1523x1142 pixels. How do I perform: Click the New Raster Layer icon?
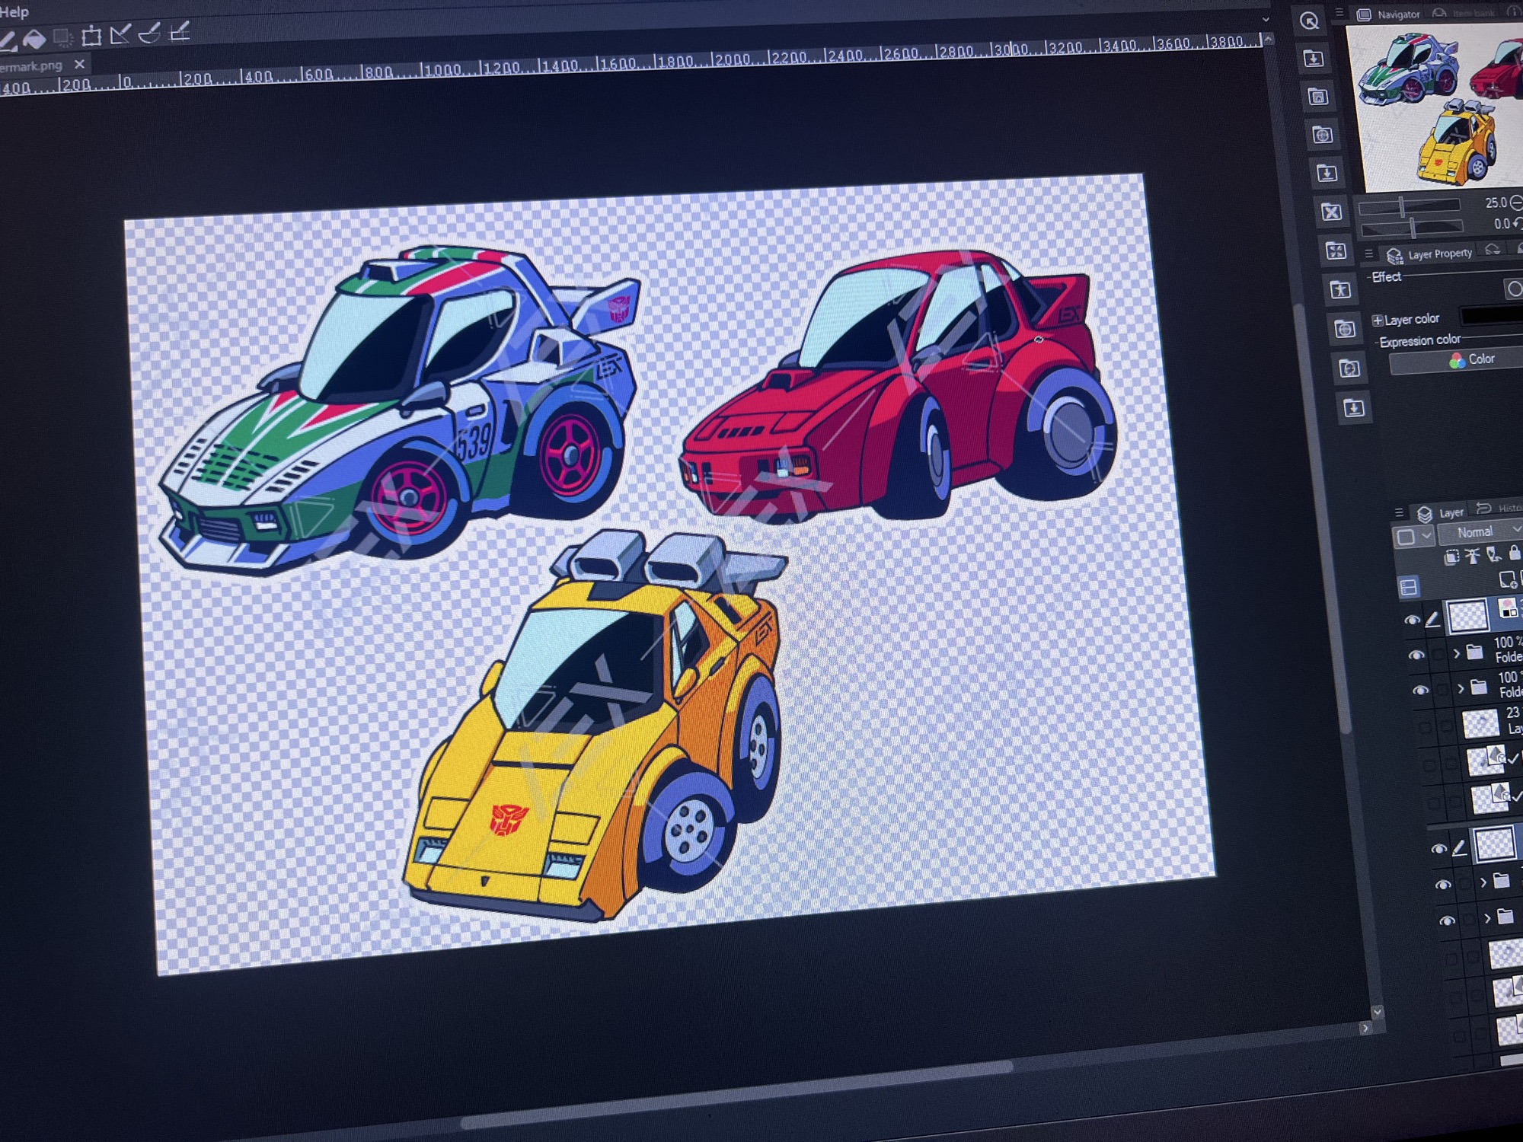[1509, 580]
